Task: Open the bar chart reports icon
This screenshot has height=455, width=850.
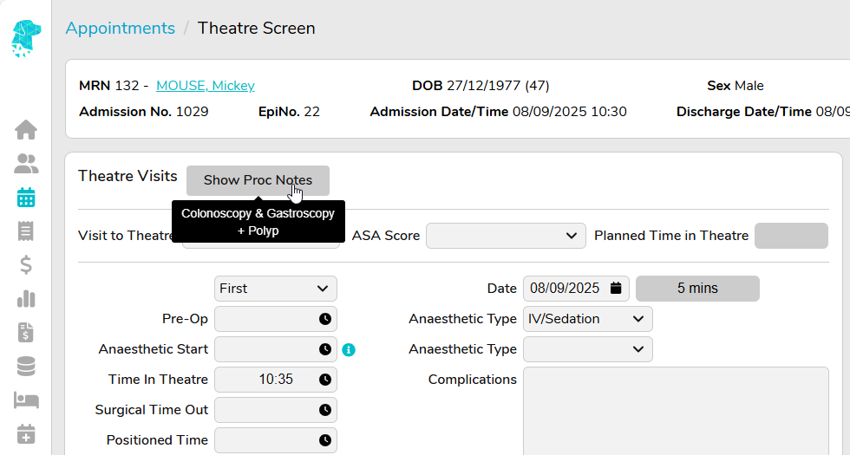Action: point(26,298)
